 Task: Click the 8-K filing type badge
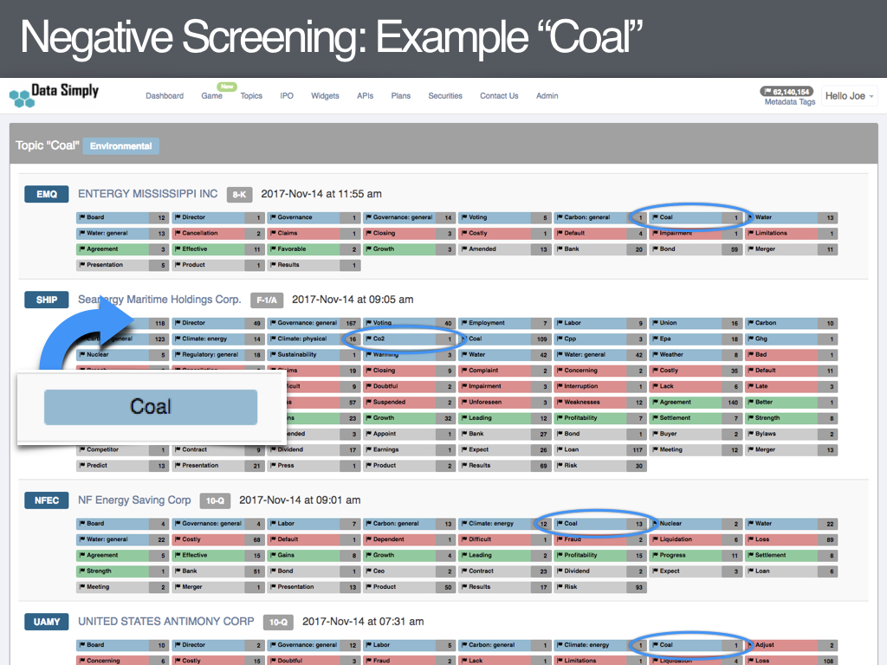coord(239,195)
